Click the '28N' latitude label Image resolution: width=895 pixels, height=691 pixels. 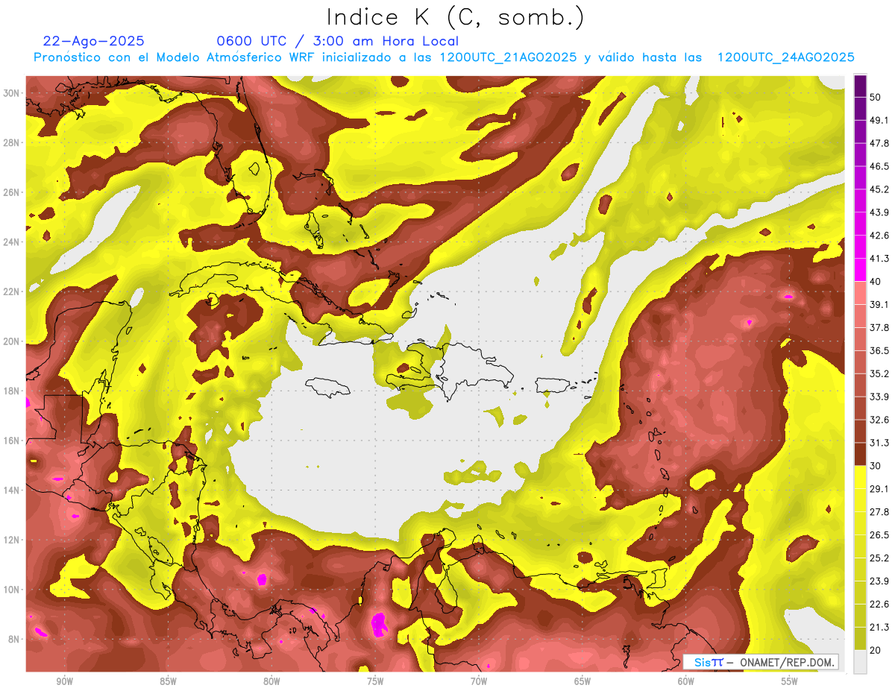(x=13, y=142)
